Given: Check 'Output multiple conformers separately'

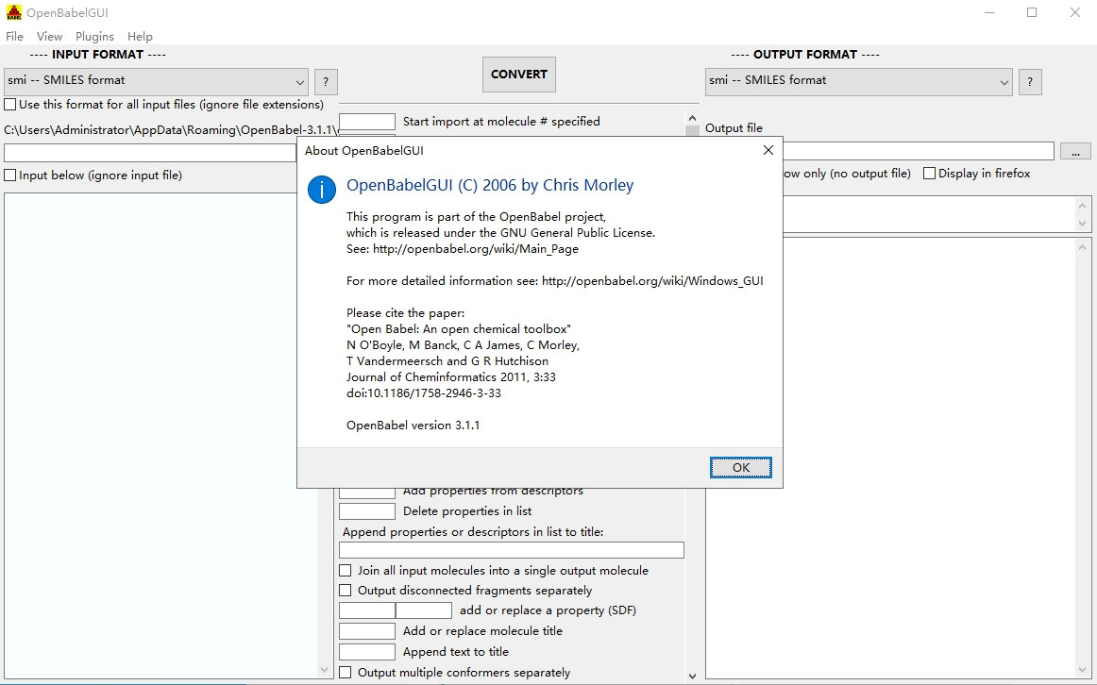Looking at the screenshot, I should (x=345, y=673).
